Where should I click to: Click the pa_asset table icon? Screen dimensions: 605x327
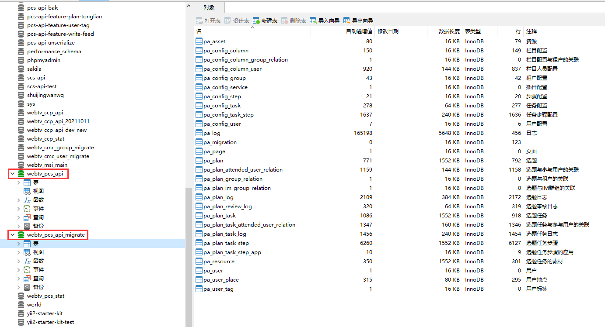click(x=199, y=41)
